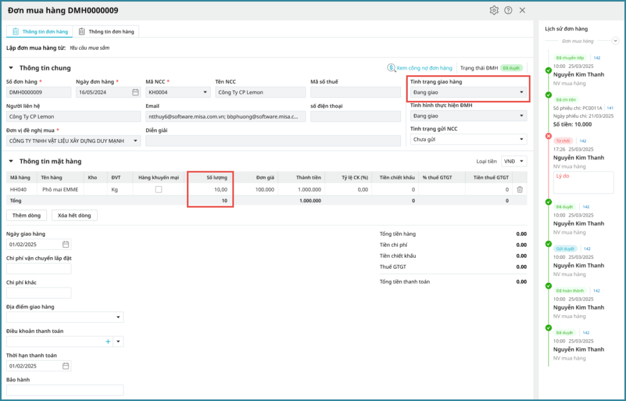Image resolution: width=626 pixels, height=401 pixels.
Task: Expand the Tình trạng gửi NCC dropdown
Action: click(x=468, y=140)
